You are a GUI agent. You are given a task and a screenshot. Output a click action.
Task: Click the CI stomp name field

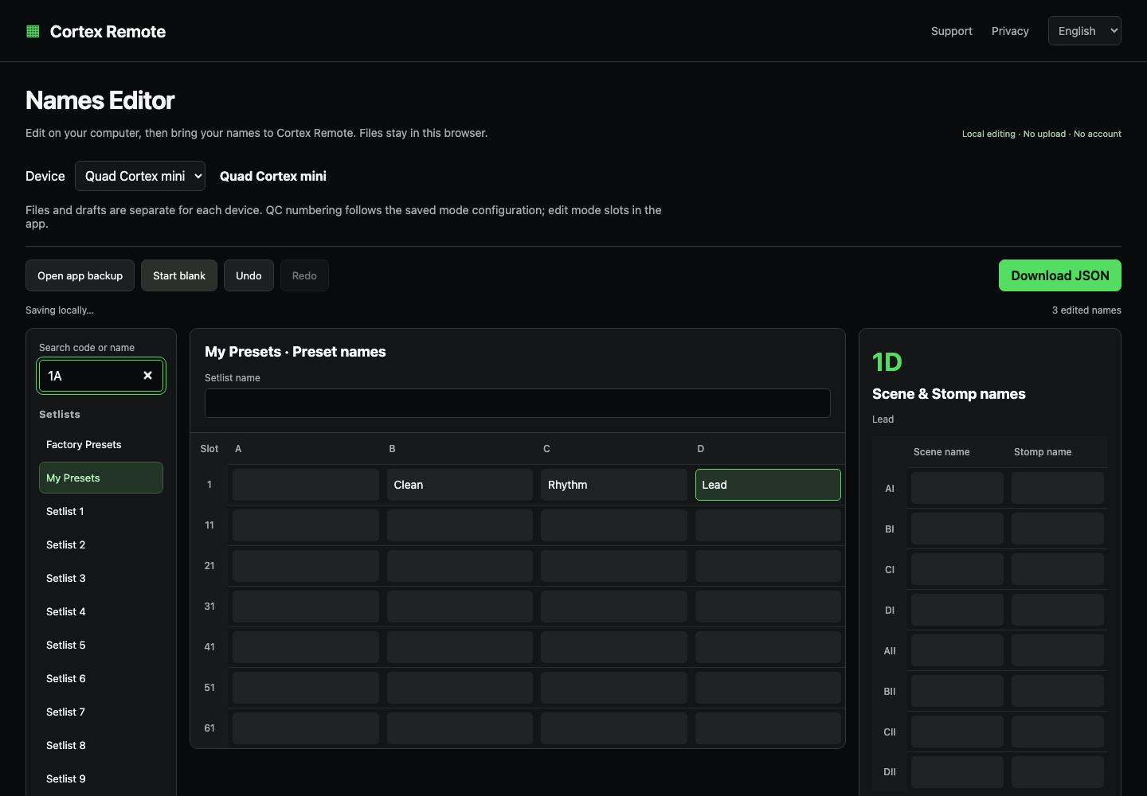pyautogui.click(x=1058, y=569)
